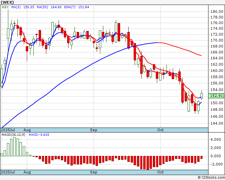Click the Oct label on price timeline
This screenshot has height=180, width=225.
coord(160,130)
